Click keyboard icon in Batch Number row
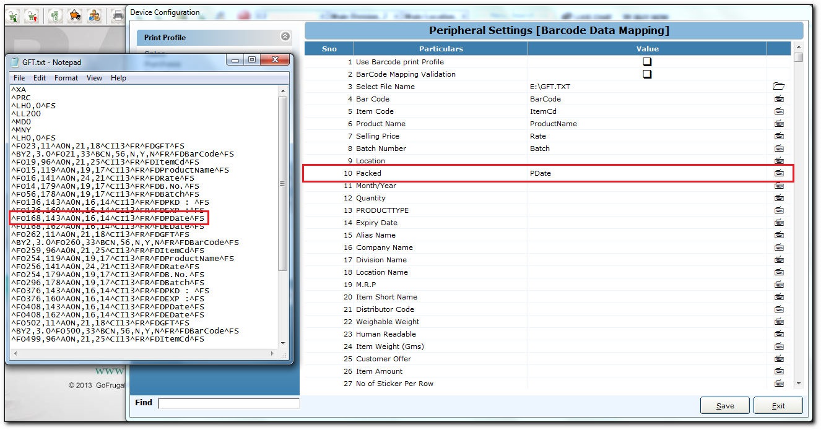Viewport: 821px width, 430px height. 779,148
